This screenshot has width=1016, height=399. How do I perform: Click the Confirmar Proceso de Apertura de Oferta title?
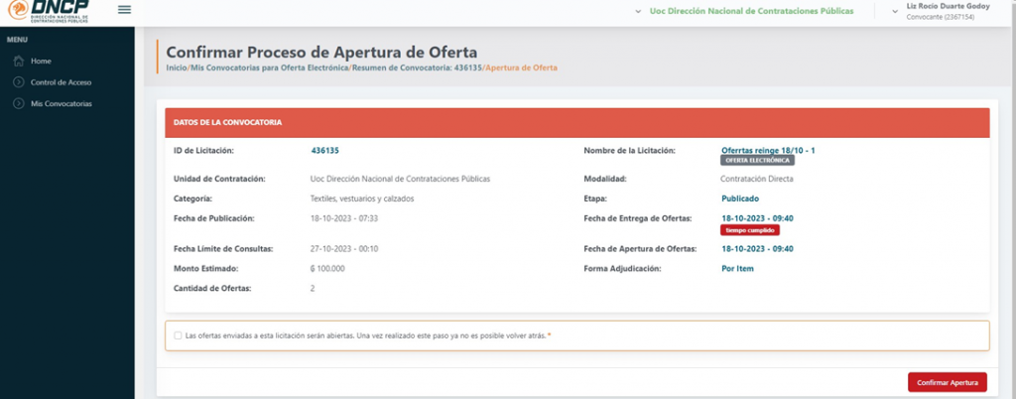321,52
